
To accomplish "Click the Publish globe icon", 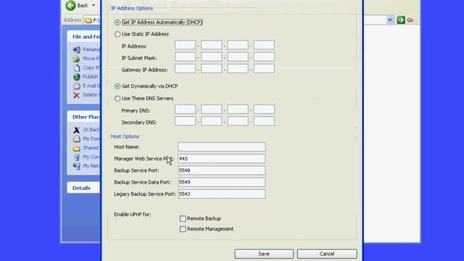I will click(x=76, y=77).
